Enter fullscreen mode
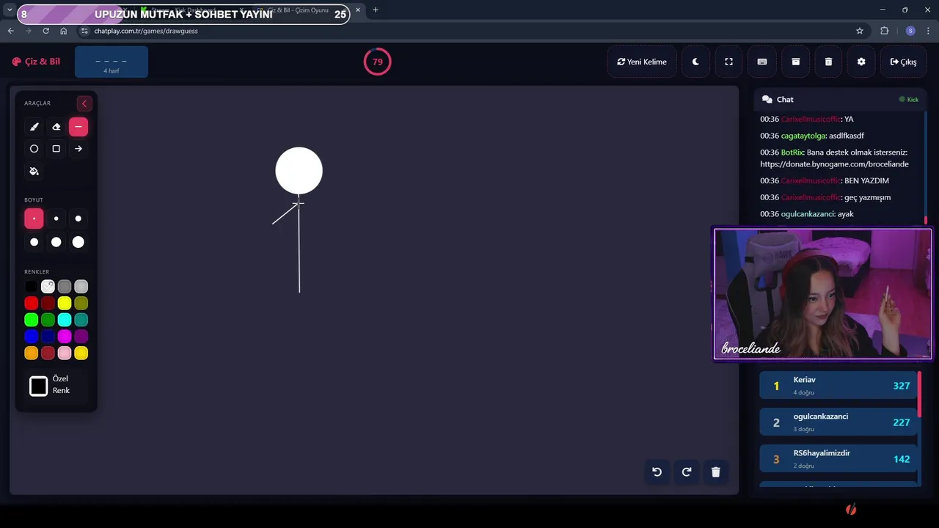Screen dimensions: 939x528 (x=728, y=62)
